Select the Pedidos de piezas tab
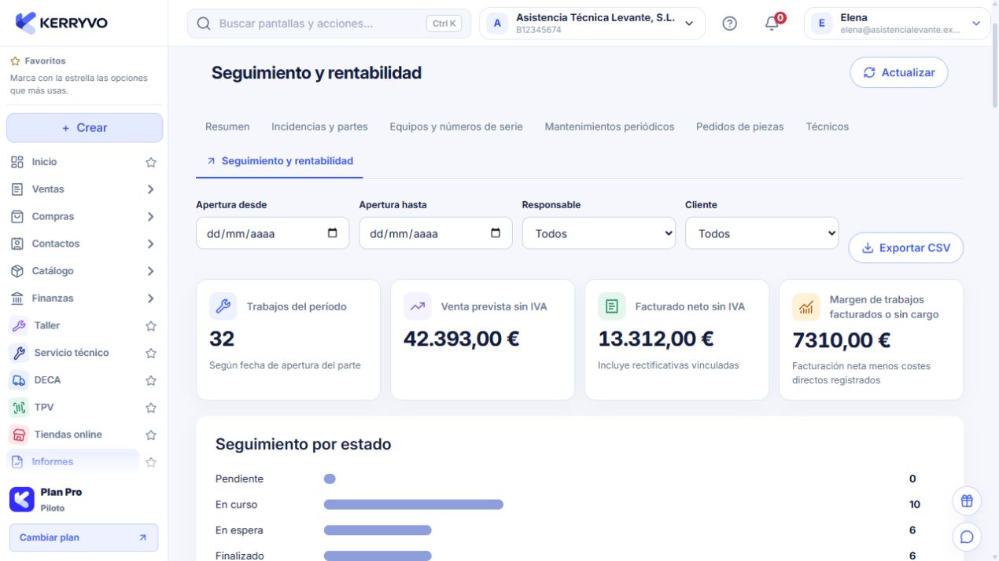Image resolution: width=999 pixels, height=561 pixels. click(x=740, y=126)
